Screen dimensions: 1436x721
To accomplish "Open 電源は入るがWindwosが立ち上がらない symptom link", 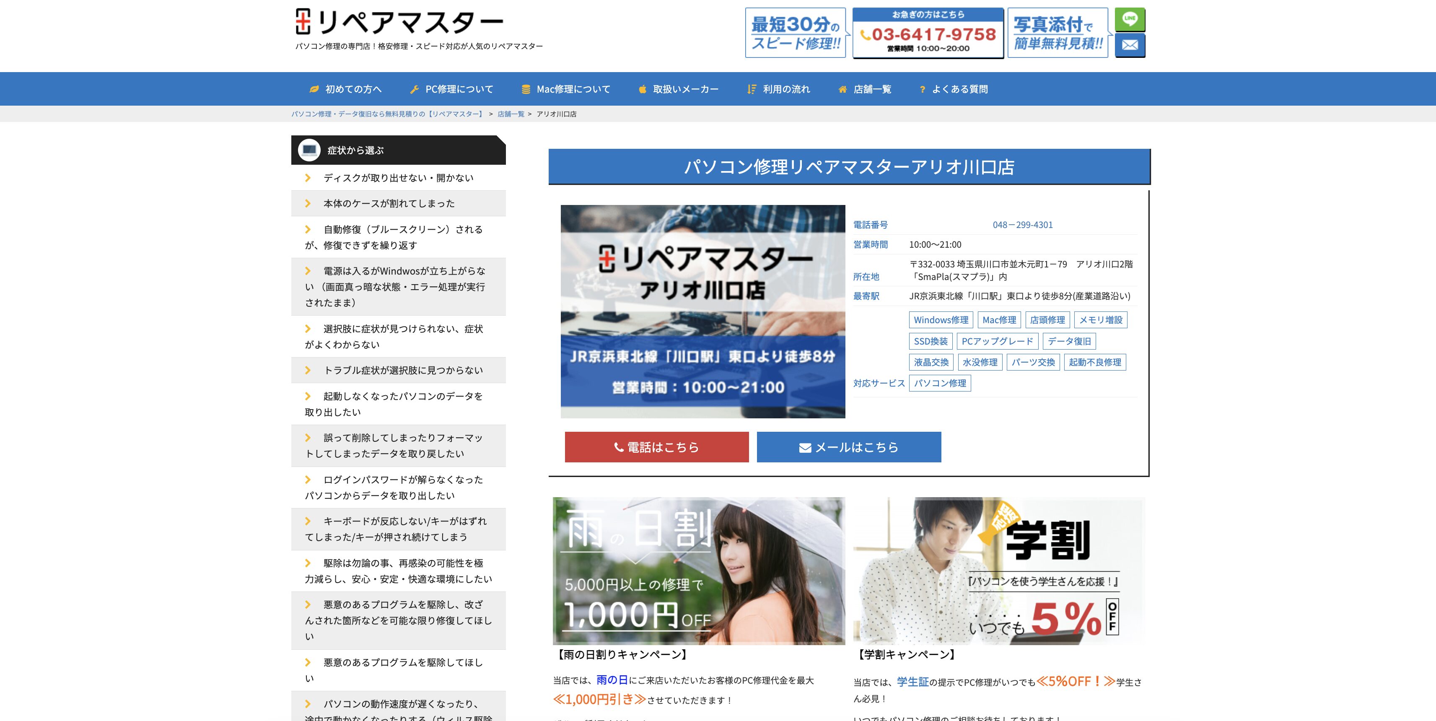I will 398,287.
